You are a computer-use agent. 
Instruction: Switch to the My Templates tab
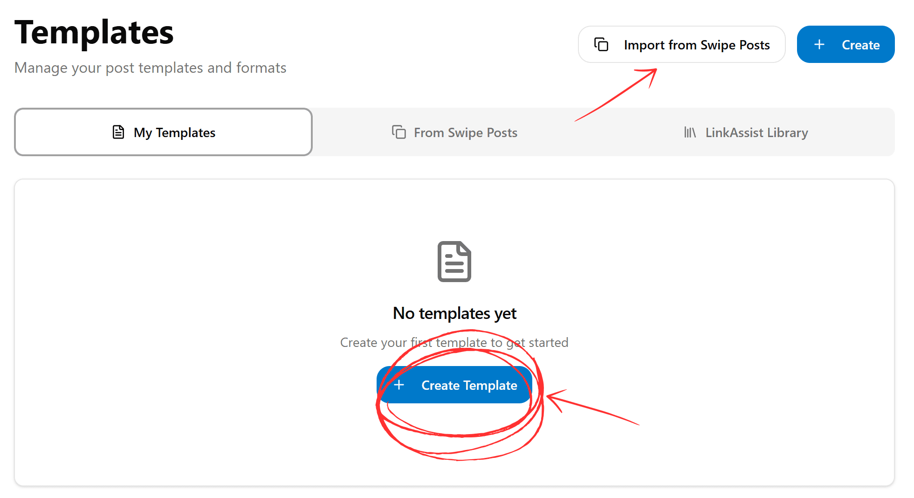(x=163, y=132)
